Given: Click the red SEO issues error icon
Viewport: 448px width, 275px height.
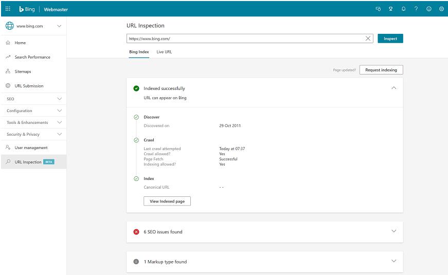Looking at the screenshot, I should pyautogui.click(x=136, y=232).
